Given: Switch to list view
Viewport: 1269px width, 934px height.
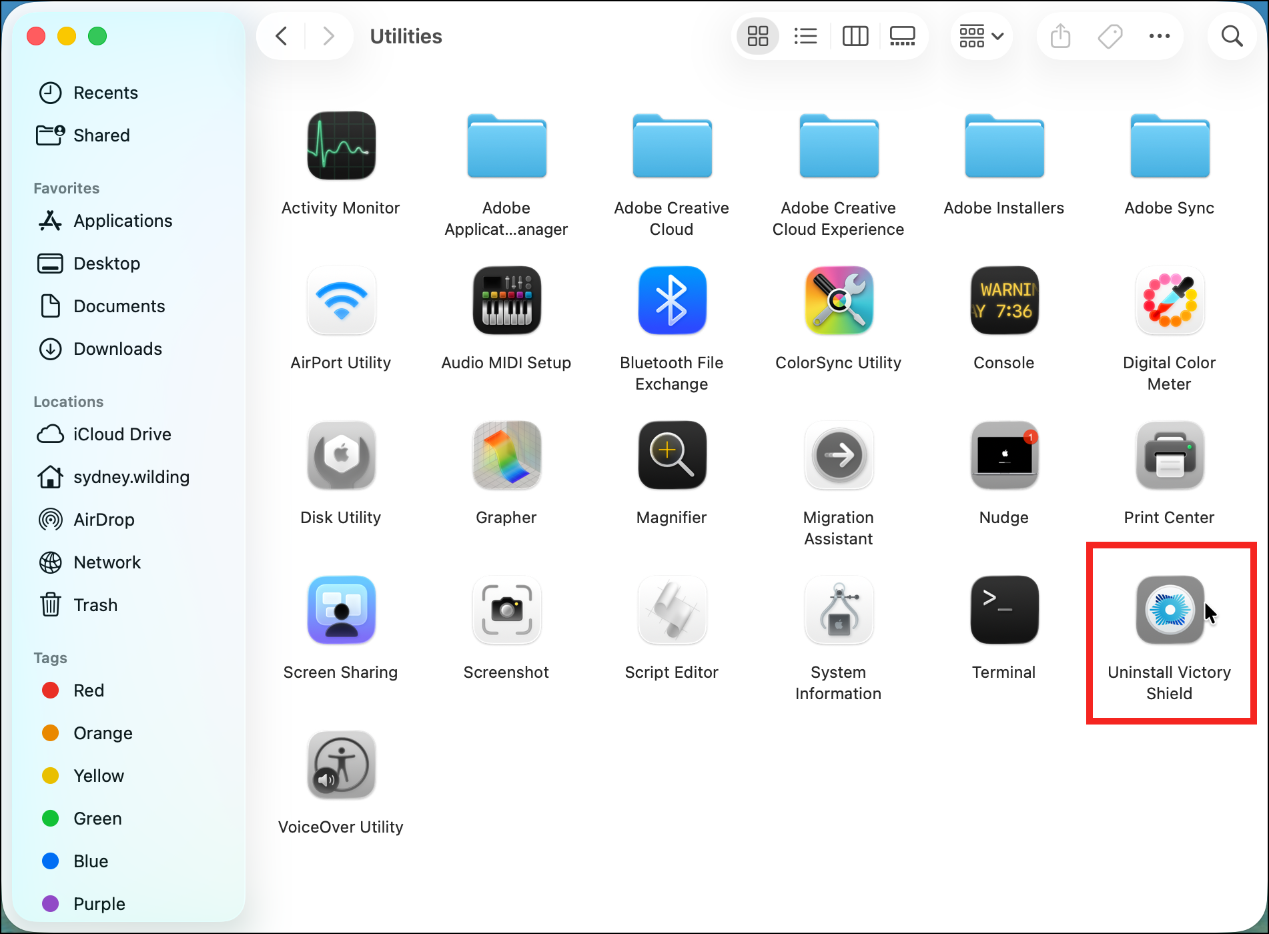Looking at the screenshot, I should click(x=805, y=36).
